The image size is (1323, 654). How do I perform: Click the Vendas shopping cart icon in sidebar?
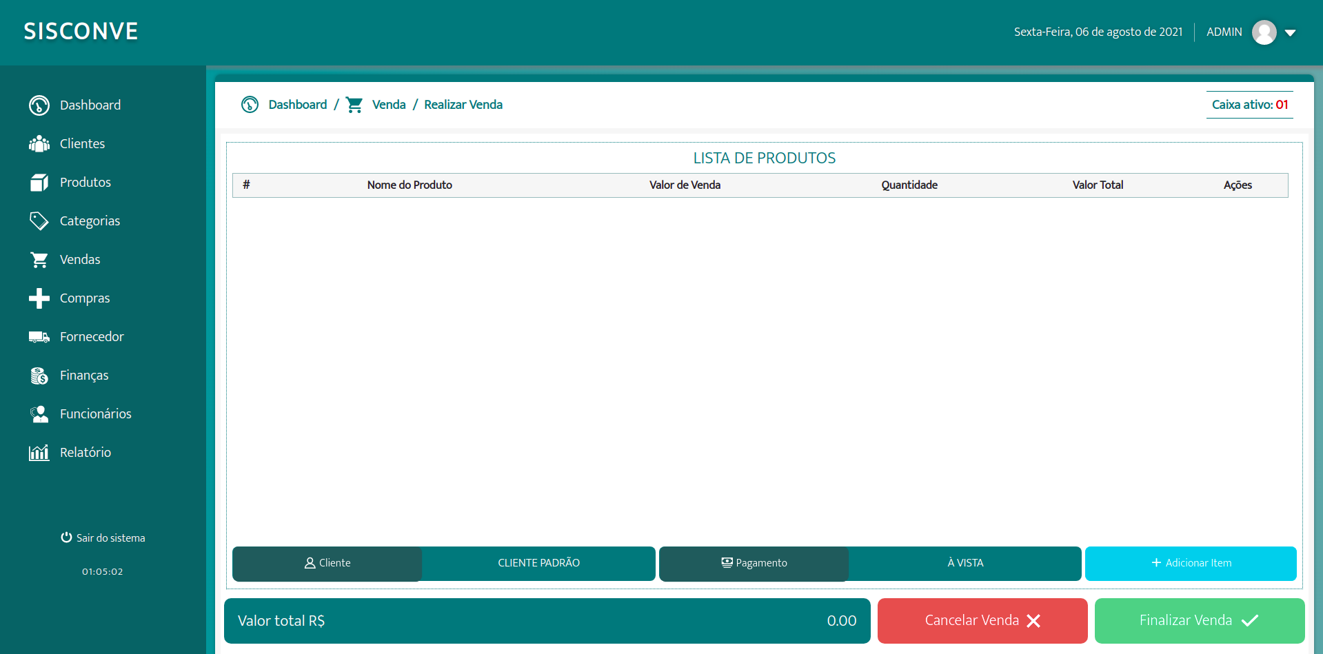click(x=39, y=260)
